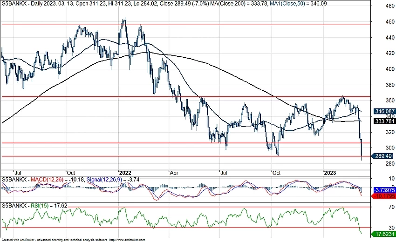
Task: Click the Apr label on time axis
Action: click(x=174, y=173)
